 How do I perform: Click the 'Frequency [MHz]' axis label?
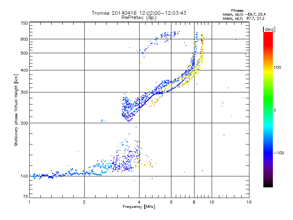139,207
